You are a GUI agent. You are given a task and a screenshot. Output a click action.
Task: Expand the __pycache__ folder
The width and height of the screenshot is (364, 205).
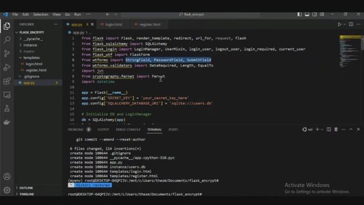tap(20, 39)
